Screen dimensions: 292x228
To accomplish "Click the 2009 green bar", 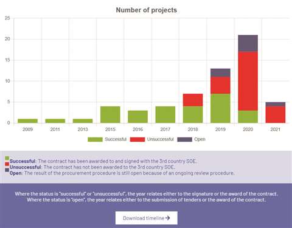I will pos(27,121).
